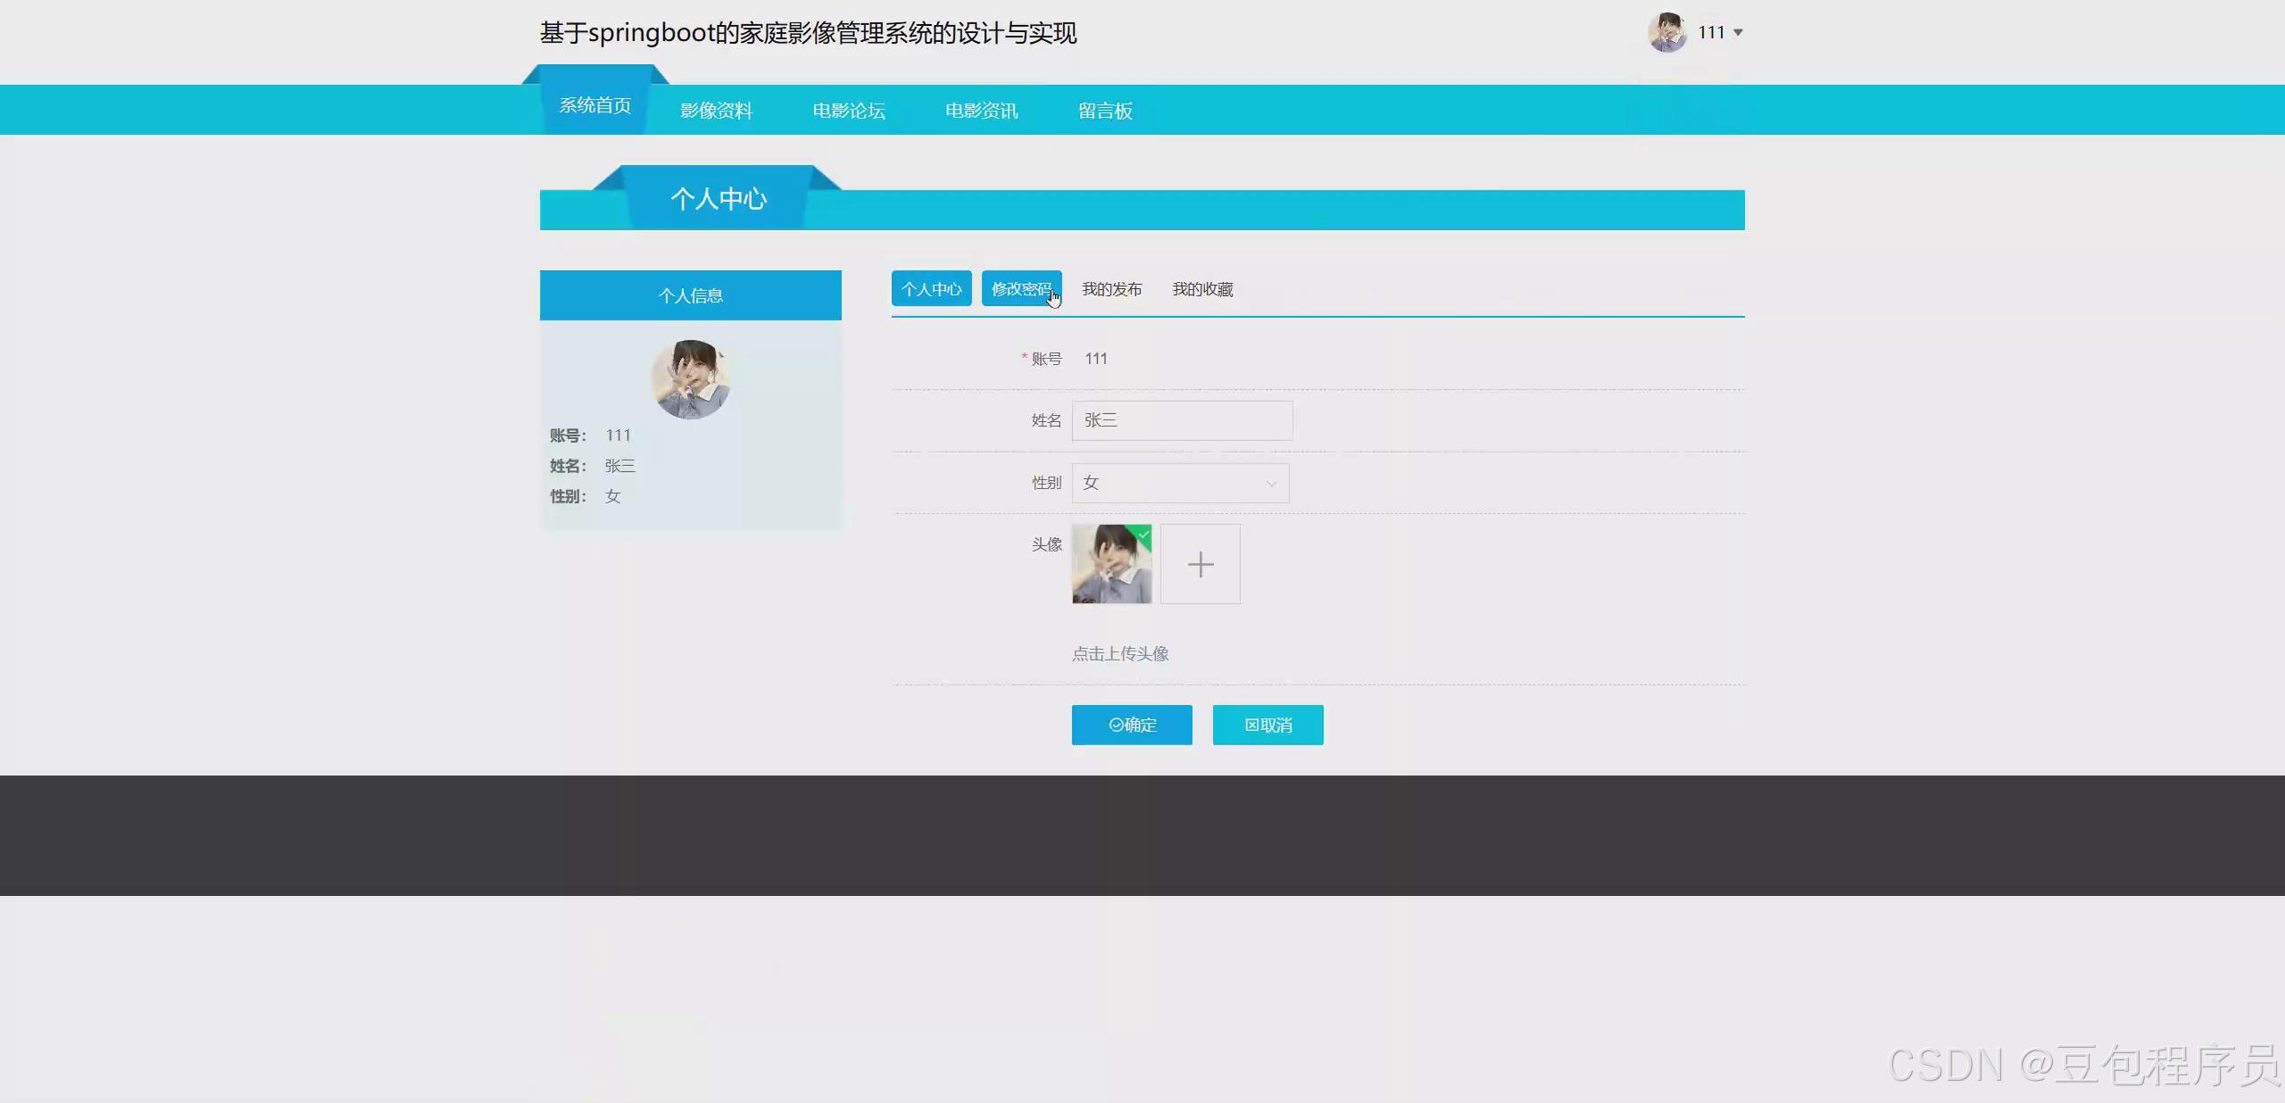Click the profile picture under 个人信息 panel
Viewport: 2285px width, 1103px height.
(691, 378)
